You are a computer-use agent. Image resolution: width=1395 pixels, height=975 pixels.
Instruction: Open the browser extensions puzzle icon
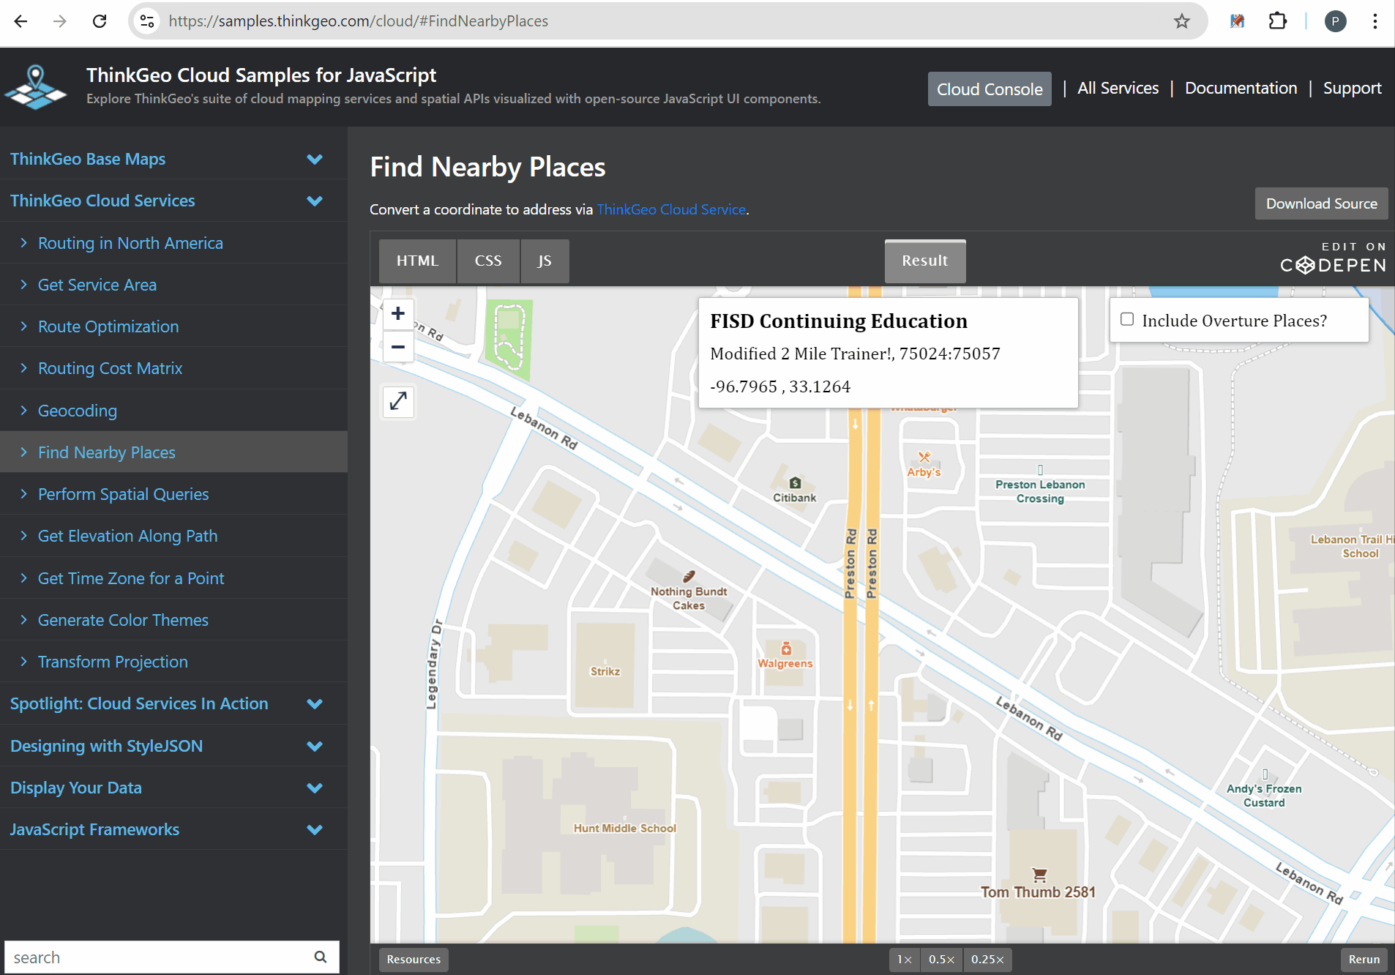pyautogui.click(x=1277, y=21)
